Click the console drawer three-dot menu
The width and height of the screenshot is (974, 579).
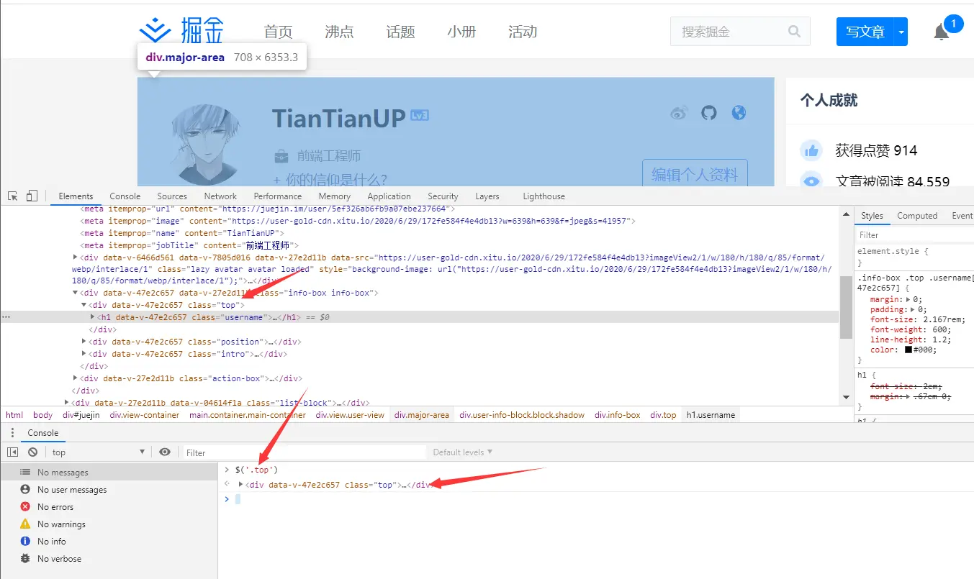point(12,433)
